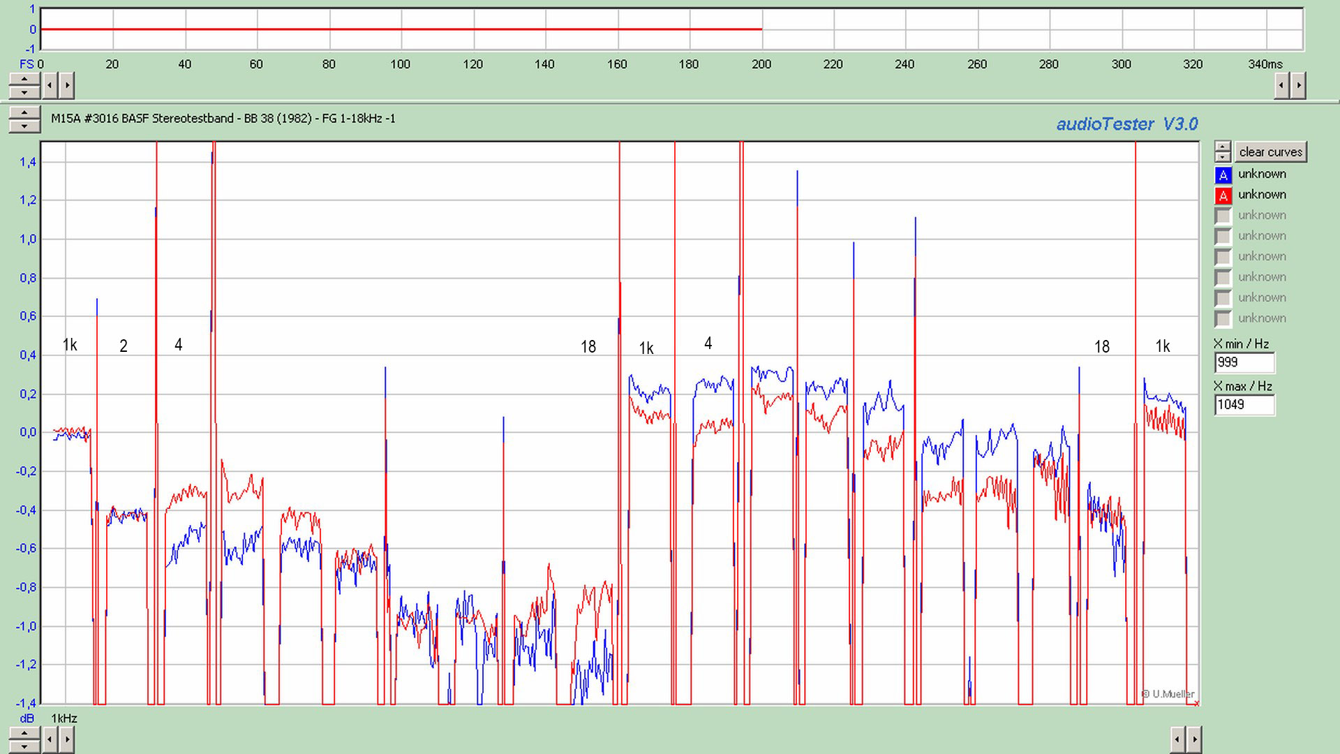Click the right scroll arrow at bottom right of the graph
The width and height of the screenshot is (1340, 754).
click(x=1194, y=739)
